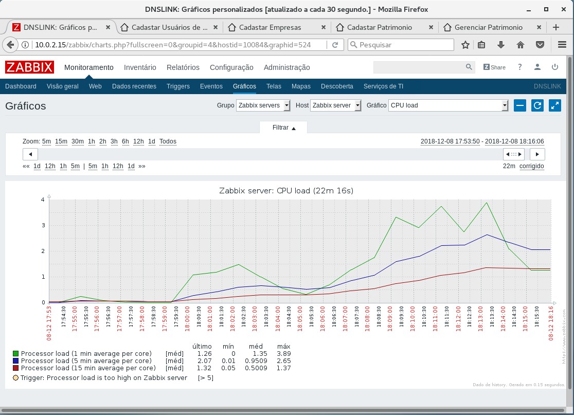Open the Firefox bookmarks list icon
This screenshot has height=415, width=574.
[x=482, y=45]
